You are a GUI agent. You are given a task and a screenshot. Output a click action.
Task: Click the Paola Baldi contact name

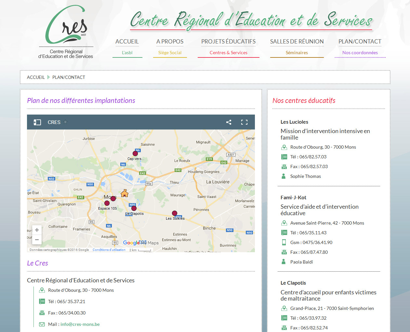pyautogui.click(x=302, y=262)
